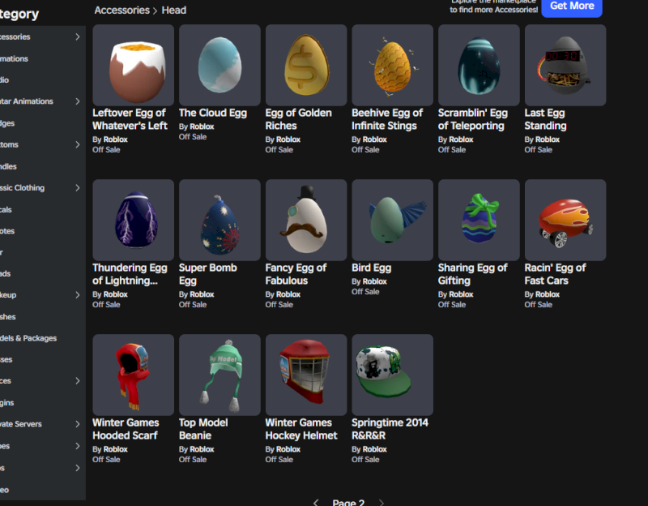Open Top Model Beanie title link
Image resolution: width=648 pixels, height=506 pixels.
203,429
